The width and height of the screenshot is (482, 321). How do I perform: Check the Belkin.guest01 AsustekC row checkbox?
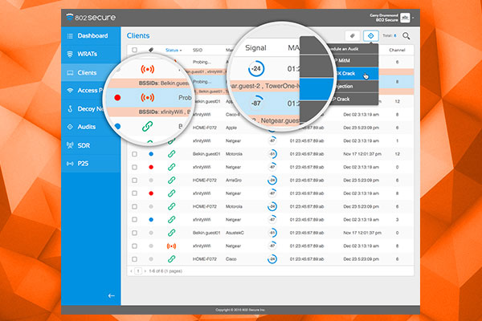(134, 233)
